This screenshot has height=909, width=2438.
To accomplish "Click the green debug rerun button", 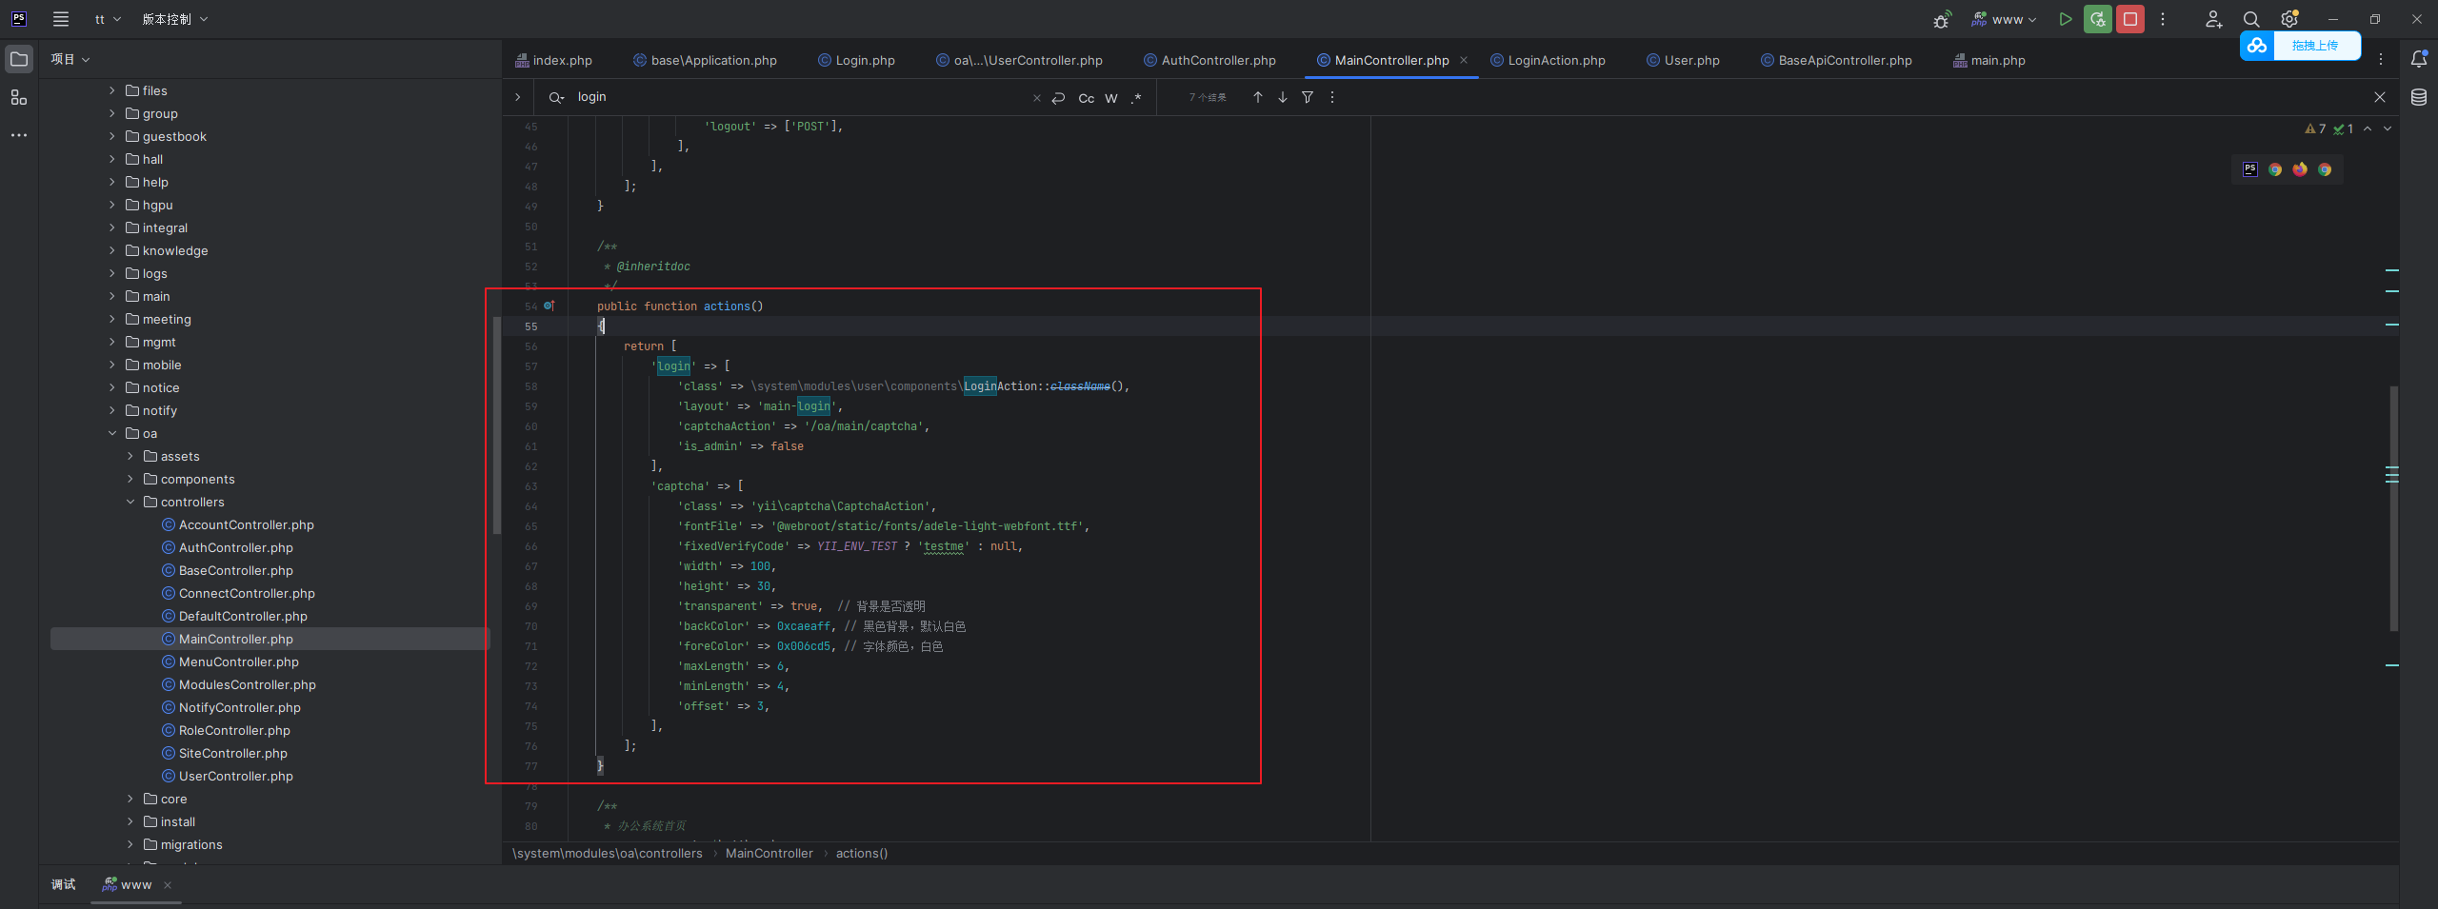I will 2097,19.
